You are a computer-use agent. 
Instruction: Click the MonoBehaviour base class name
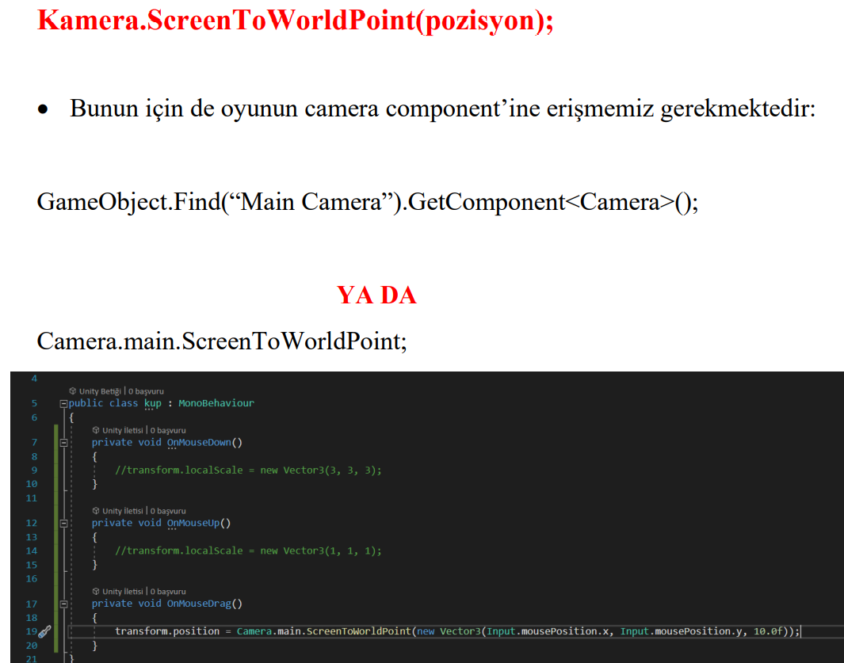216,403
